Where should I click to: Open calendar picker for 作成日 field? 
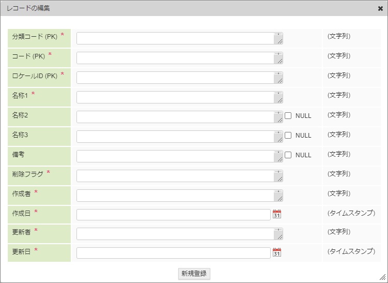[277, 214]
